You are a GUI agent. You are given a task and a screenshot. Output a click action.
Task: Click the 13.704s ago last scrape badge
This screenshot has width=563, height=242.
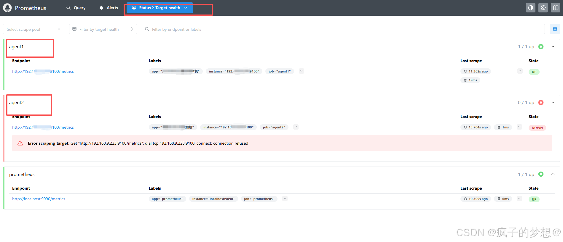click(x=476, y=127)
